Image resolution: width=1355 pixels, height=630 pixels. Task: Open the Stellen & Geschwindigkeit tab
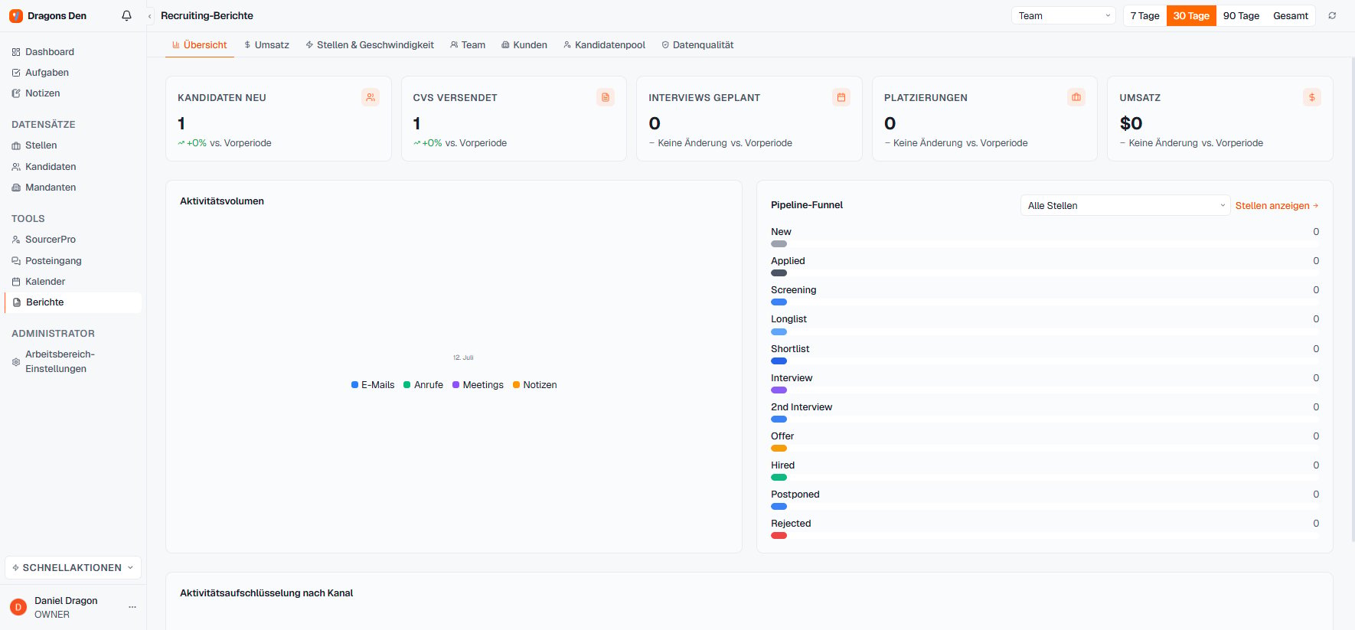coord(370,45)
